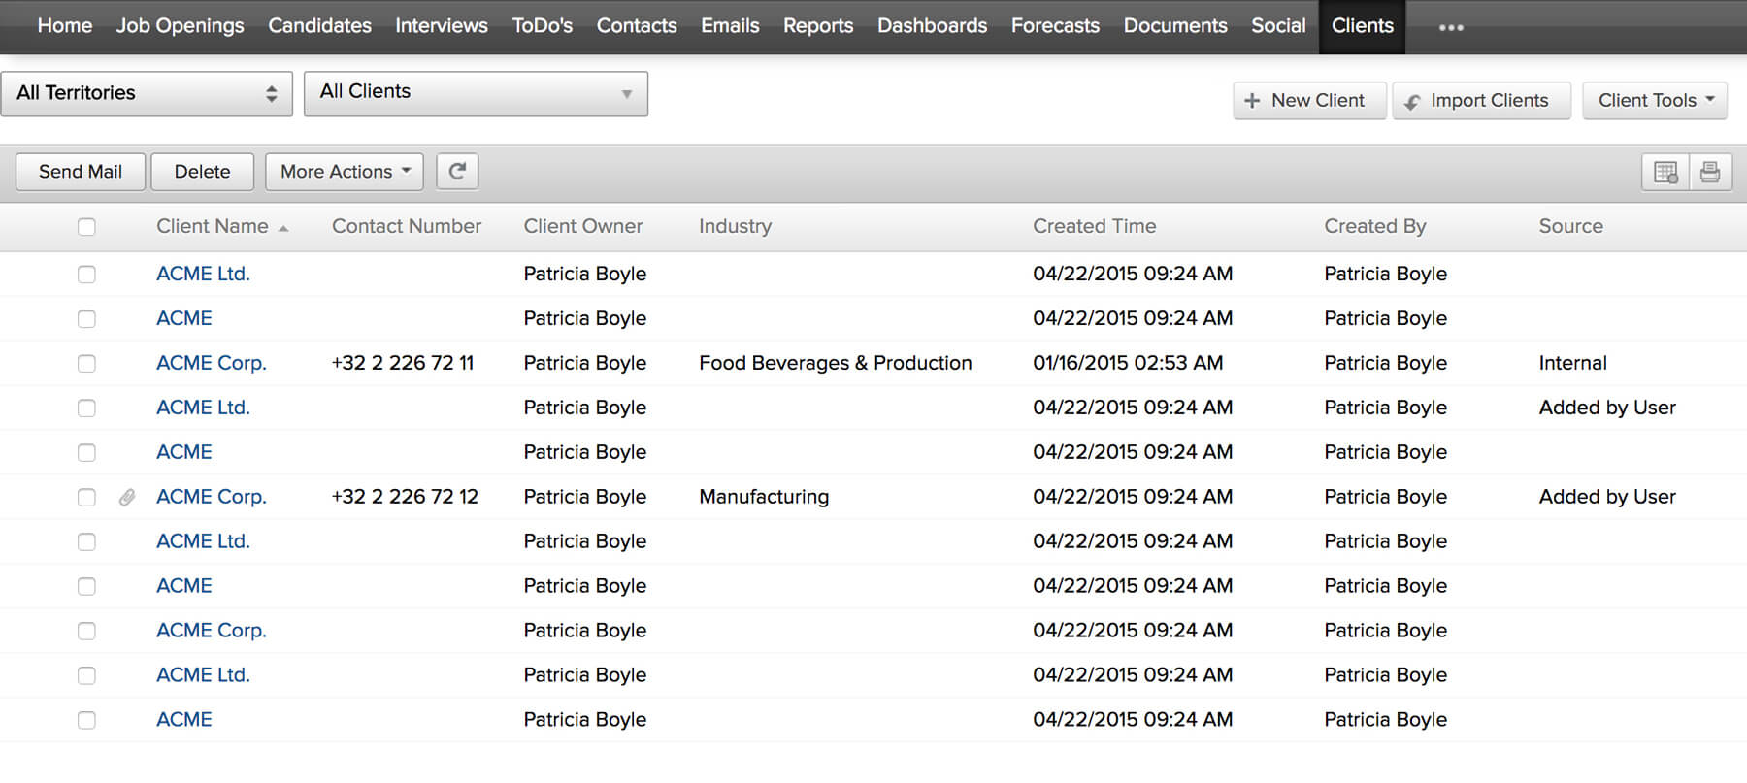This screenshot has height=783, width=1747.
Task: Click the attachment paperclip on ACME Corp.
Action: [127, 498]
